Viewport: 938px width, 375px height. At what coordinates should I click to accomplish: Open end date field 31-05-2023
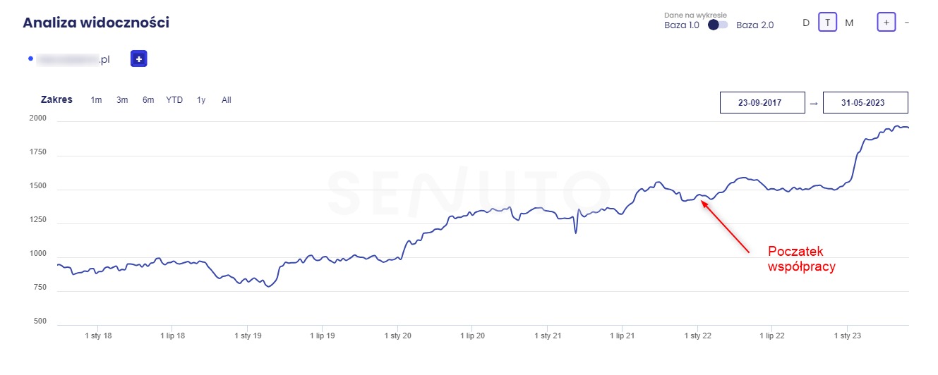(x=865, y=102)
